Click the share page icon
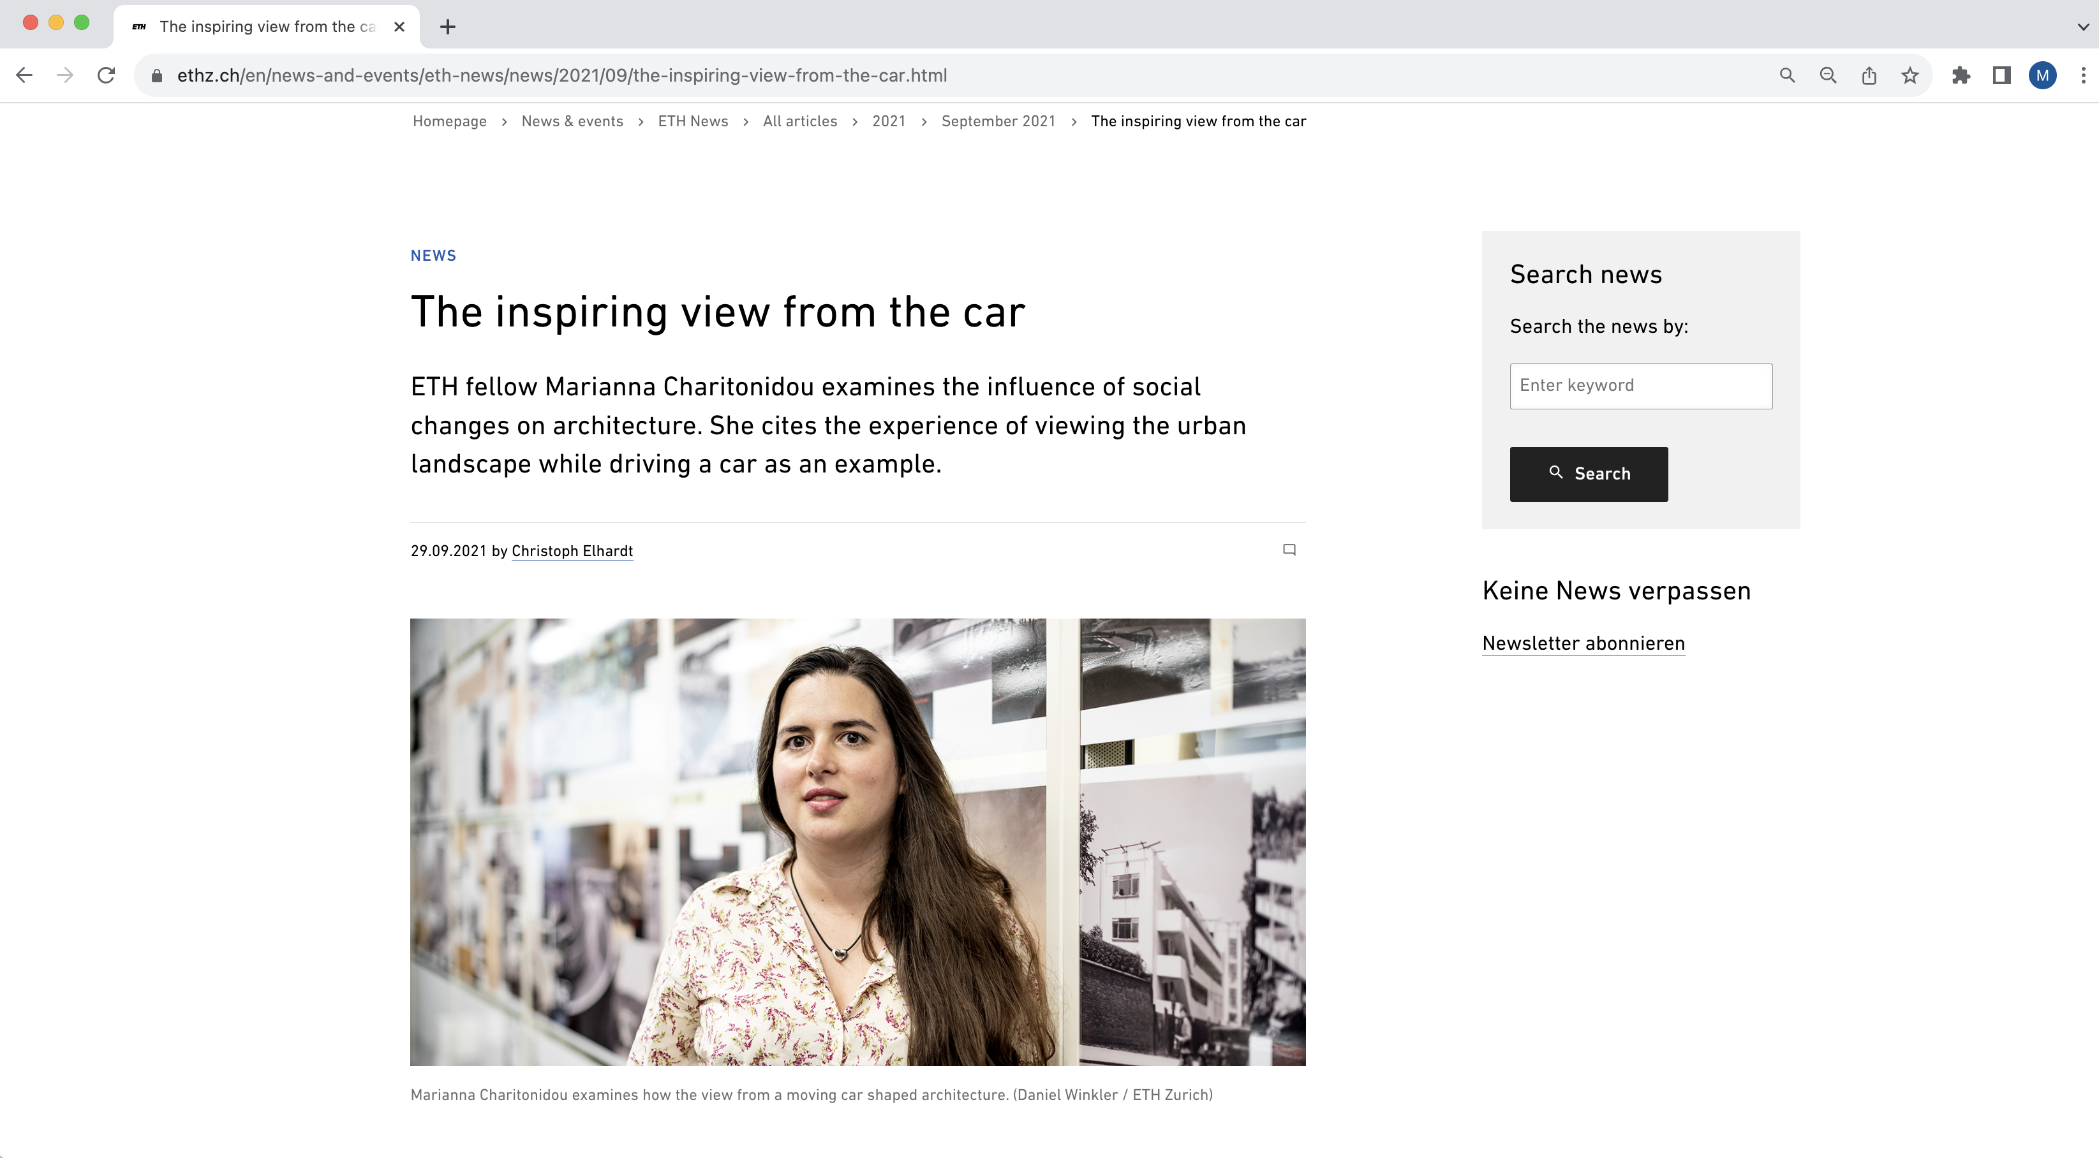 point(1869,75)
